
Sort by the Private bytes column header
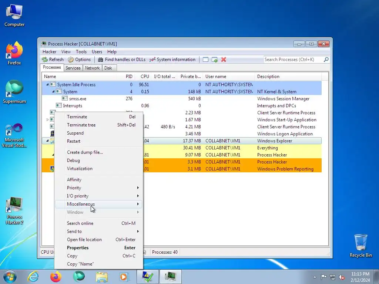(190, 77)
